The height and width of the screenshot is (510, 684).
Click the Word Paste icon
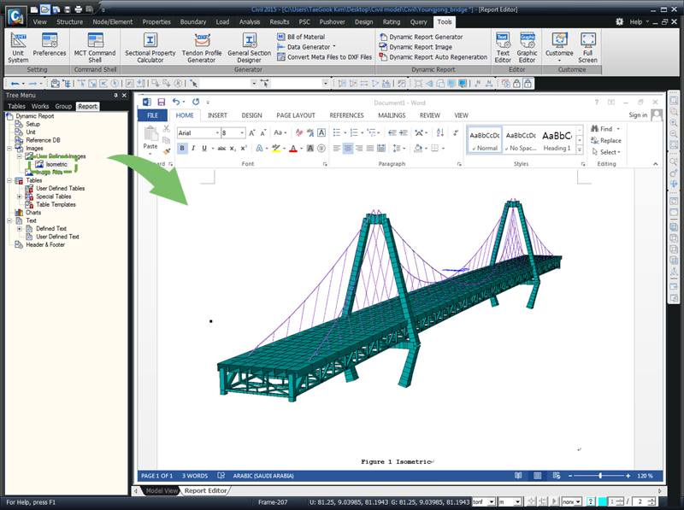click(150, 135)
